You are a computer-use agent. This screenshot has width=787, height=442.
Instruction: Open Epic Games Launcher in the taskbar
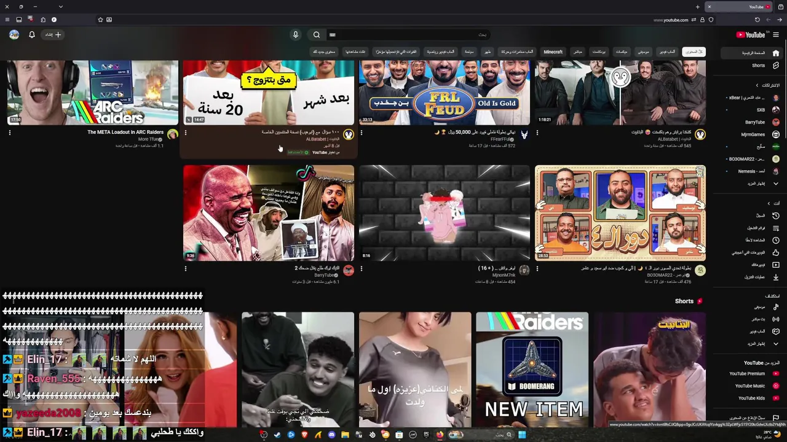point(426,435)
